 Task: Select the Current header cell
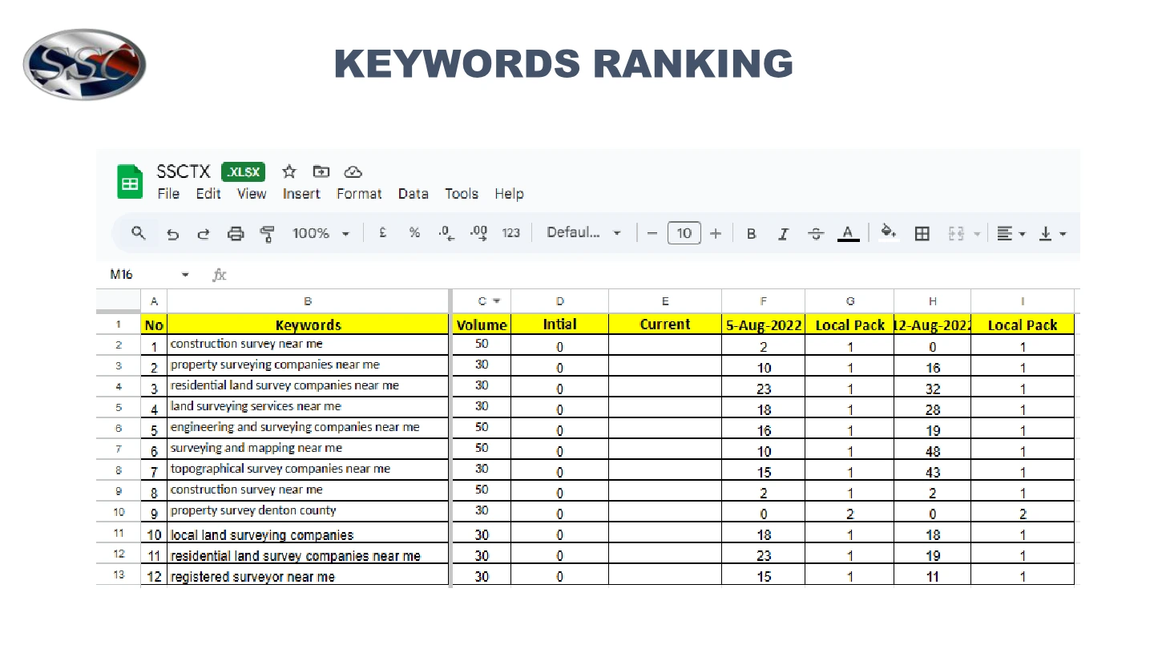click(x=665, y=324)
